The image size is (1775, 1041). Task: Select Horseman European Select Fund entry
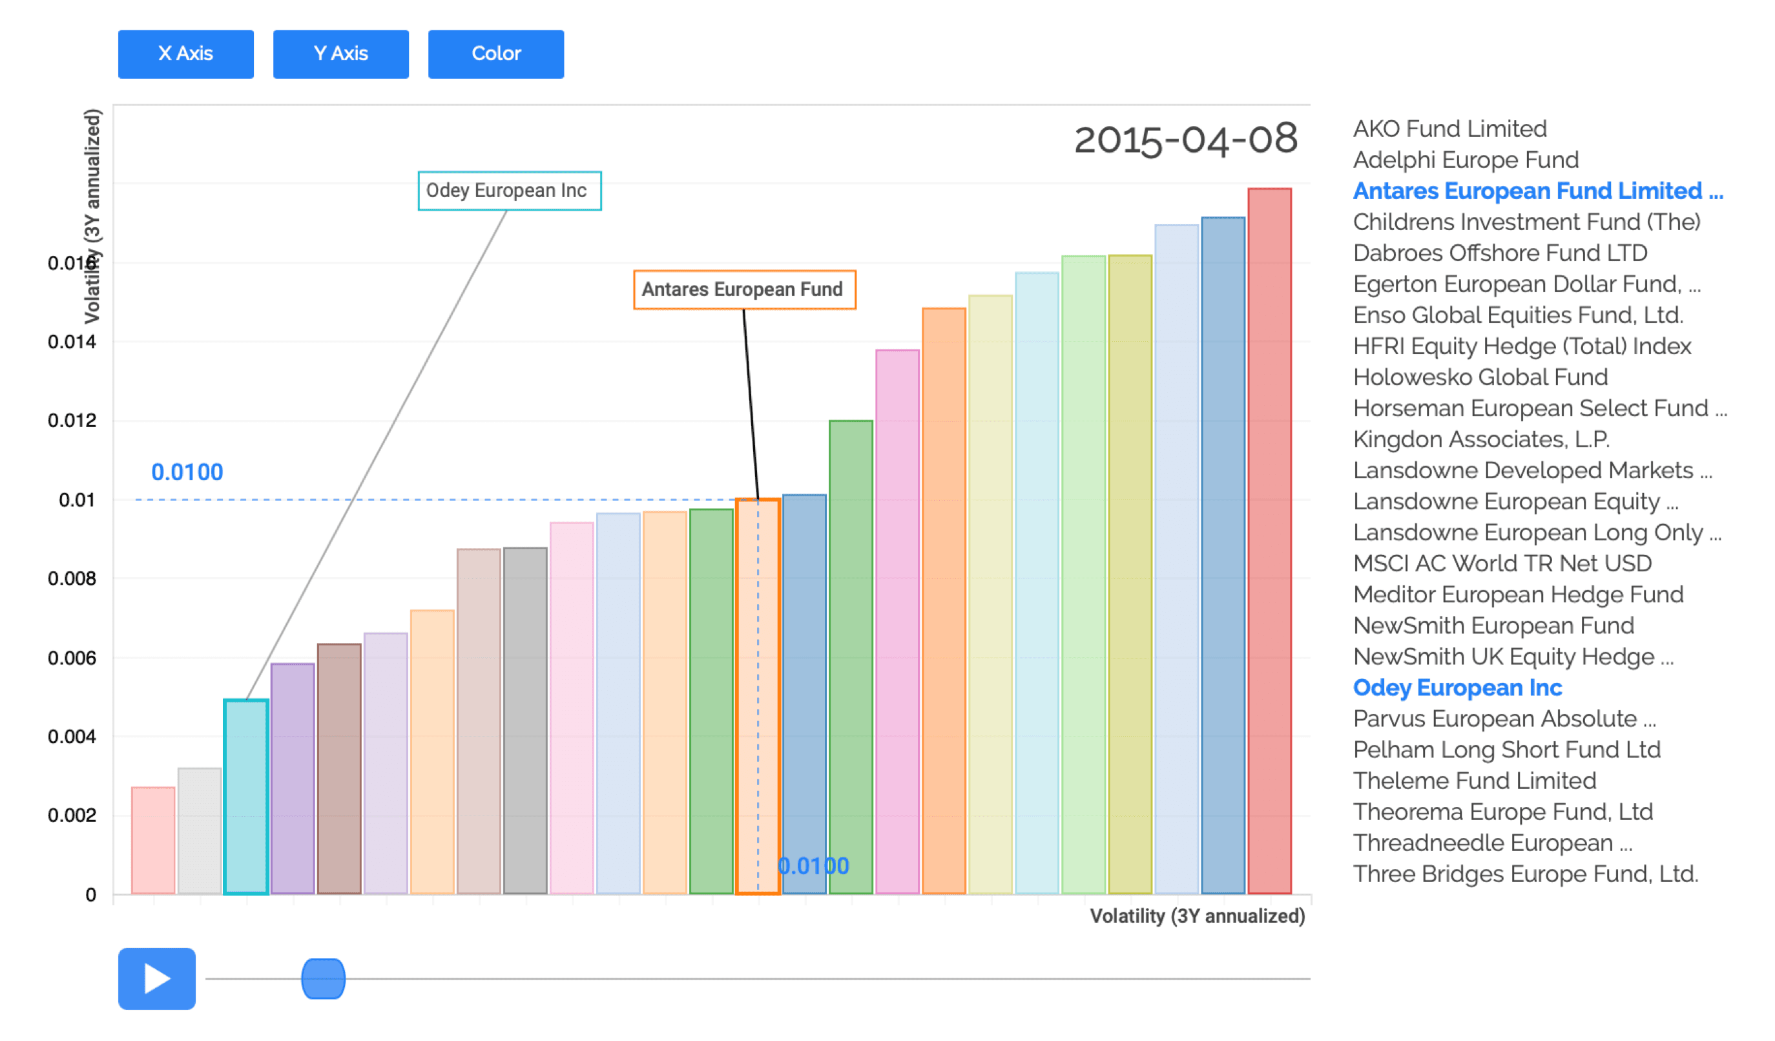[x=1540, y=408]
